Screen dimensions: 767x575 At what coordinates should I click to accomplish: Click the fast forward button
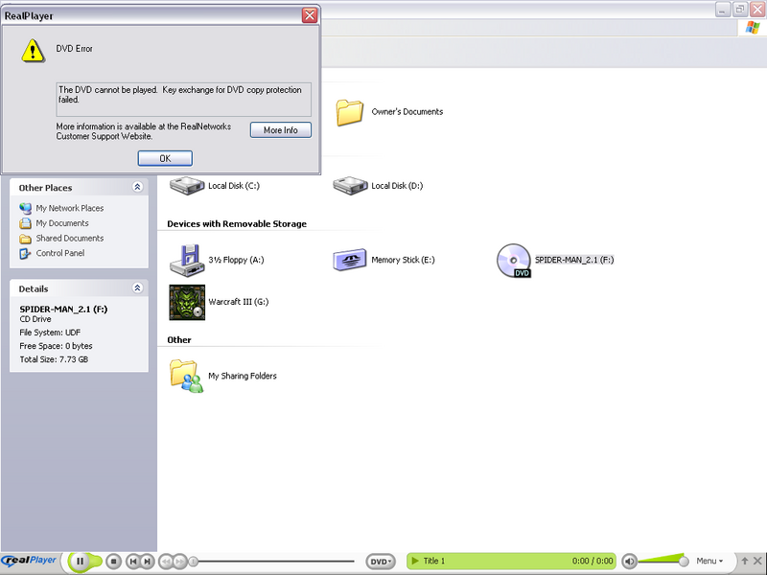click(180, 562)
